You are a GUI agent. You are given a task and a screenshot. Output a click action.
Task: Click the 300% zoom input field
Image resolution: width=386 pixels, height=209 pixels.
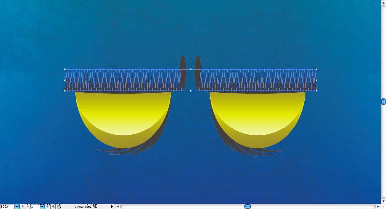click(x=7, y=207)
